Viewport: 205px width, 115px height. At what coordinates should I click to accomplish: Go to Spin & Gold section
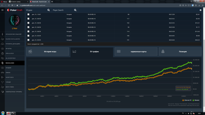coord(12,53)
